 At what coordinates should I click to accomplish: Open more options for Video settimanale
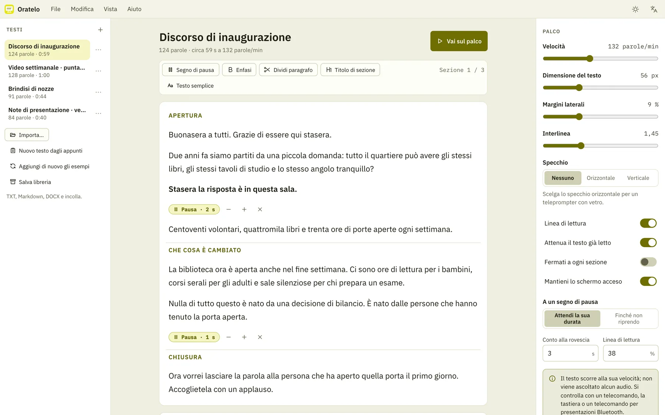tap(98, 71)
